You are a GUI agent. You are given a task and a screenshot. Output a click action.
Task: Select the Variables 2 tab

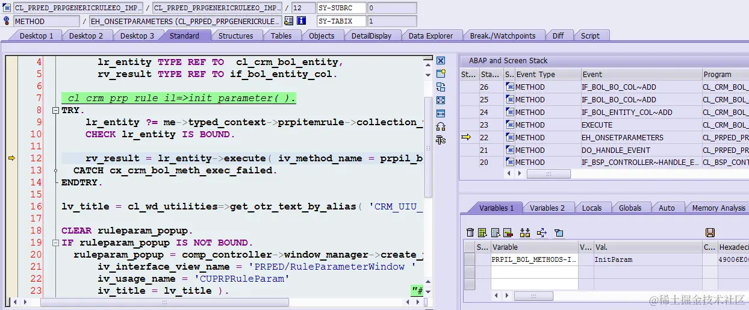pyautogui.click(x=547, y=208)
